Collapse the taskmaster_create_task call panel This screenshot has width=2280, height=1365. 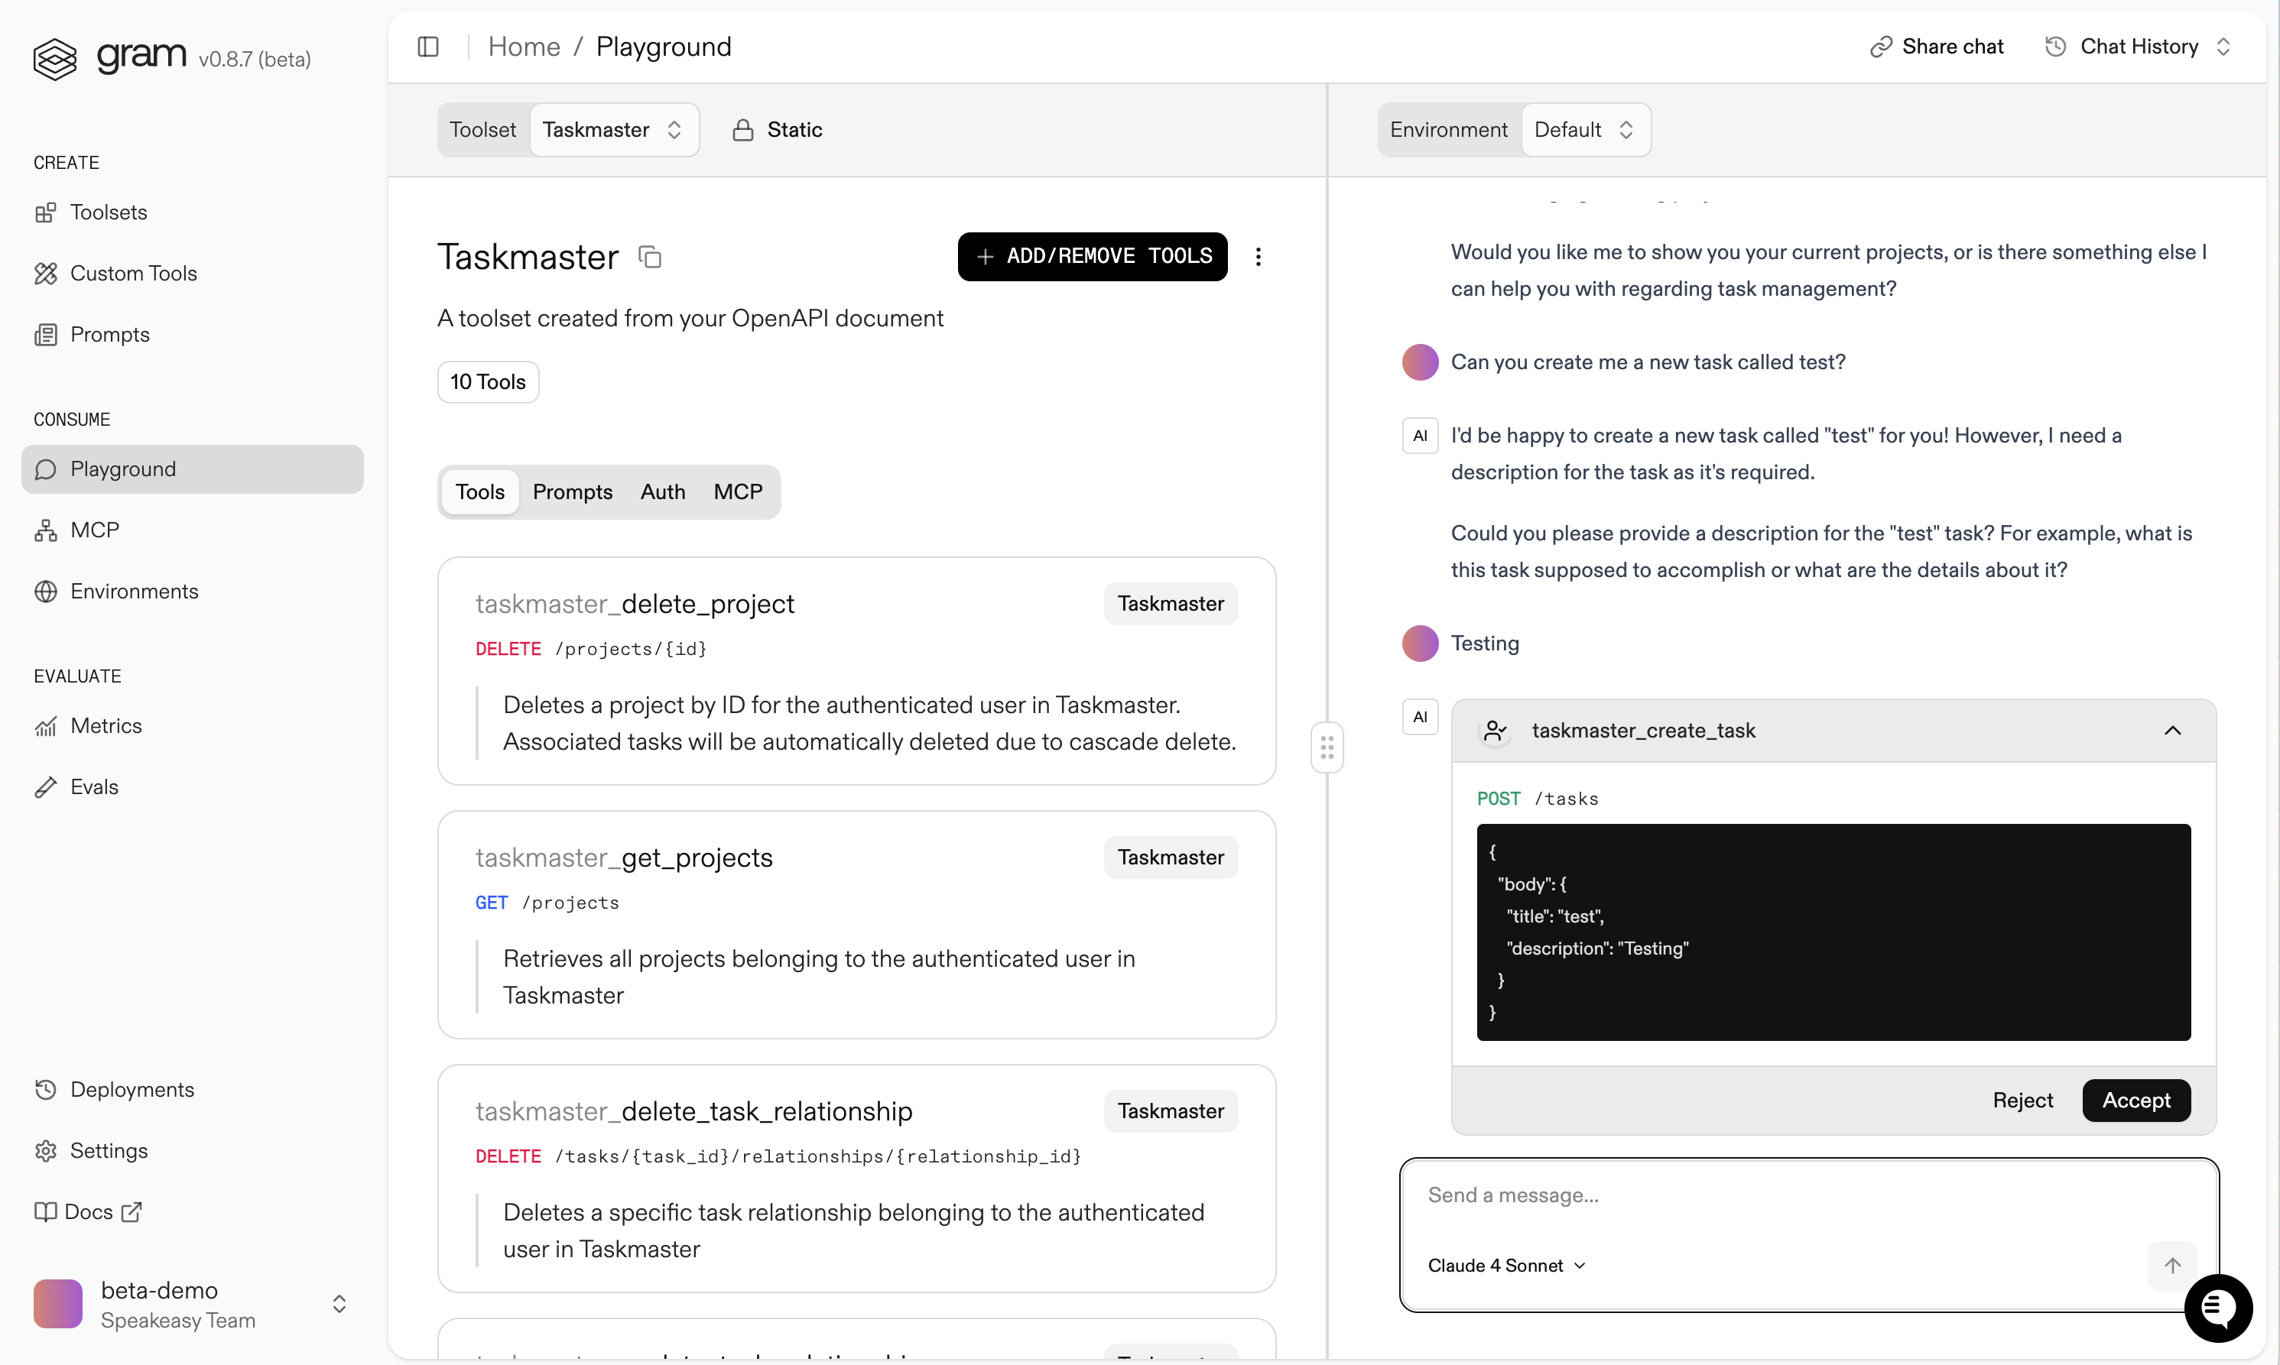point(2171,731)
